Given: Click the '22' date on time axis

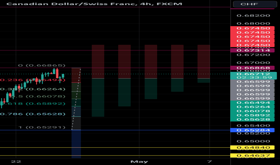Looking at the screenshot, I should pyautogui.click(x=16, y=162).
